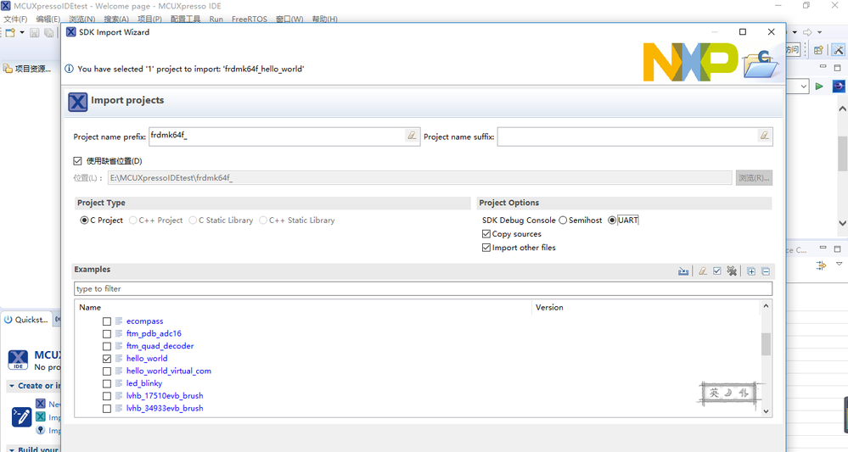848x452 pixels.
Task: Open the 文件(F) menu
Action: [x=15, y=19]
